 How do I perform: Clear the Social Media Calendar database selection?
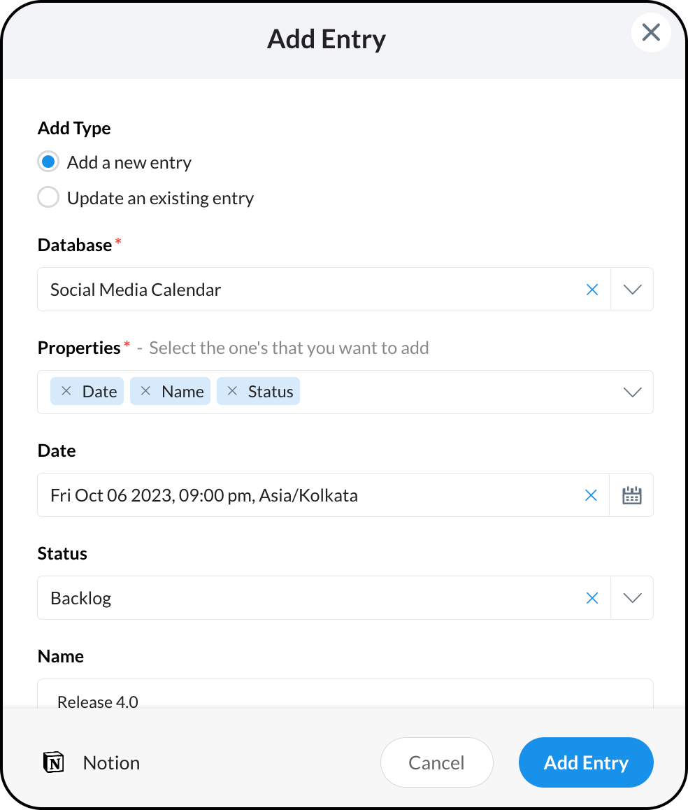click(592, 290)
